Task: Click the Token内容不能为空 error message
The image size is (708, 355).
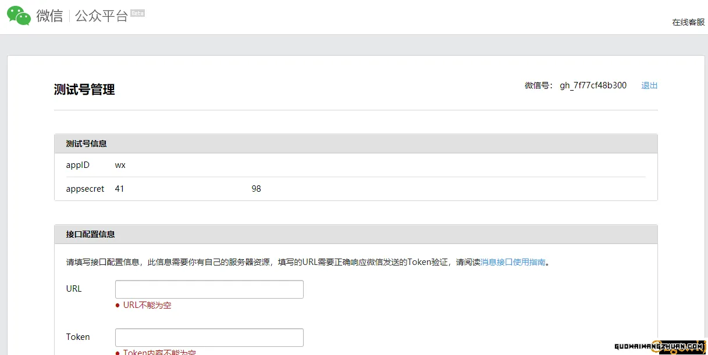Action: (x=159, y=352)
